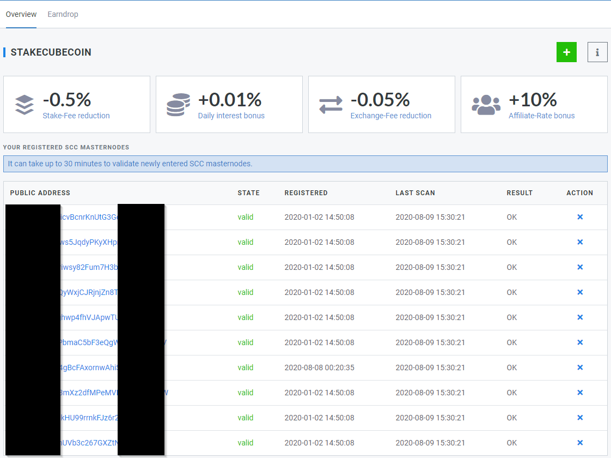This screenshot has width=611, height=458.
Task: Click last scan time in the PbmaC5bF3eQgW row
Action: (430, 342)
